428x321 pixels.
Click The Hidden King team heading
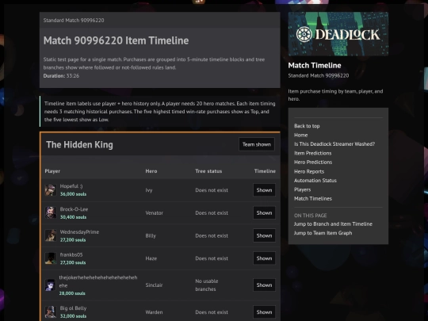(79, 144)
